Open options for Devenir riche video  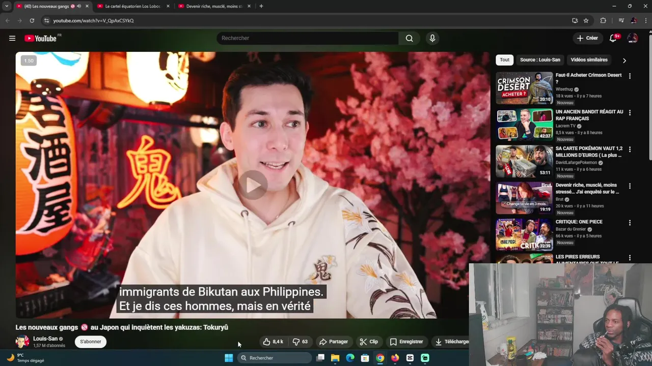(x=630, y=186)
